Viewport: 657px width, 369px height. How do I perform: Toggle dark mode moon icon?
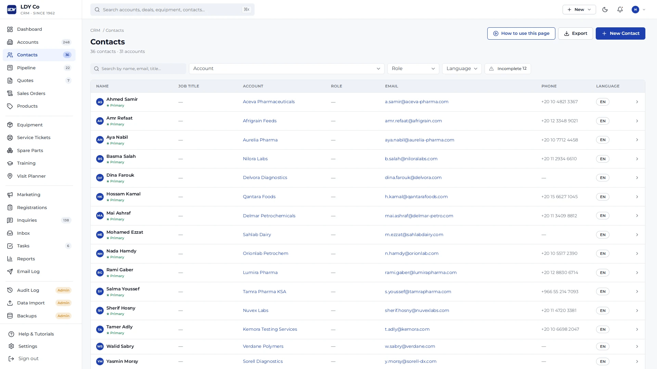tap(605, 10)
